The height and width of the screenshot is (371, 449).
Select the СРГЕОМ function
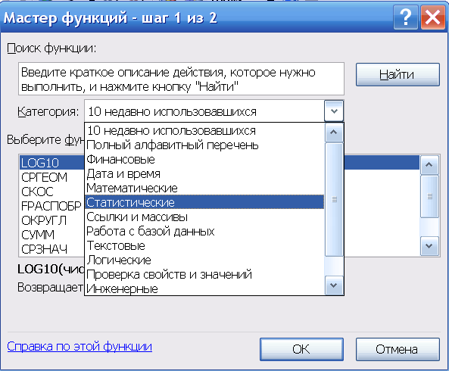[52, 177]
